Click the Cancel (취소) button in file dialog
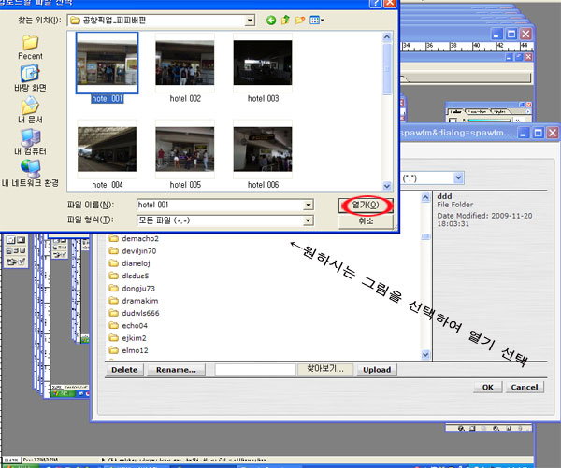 click(366, 221)
